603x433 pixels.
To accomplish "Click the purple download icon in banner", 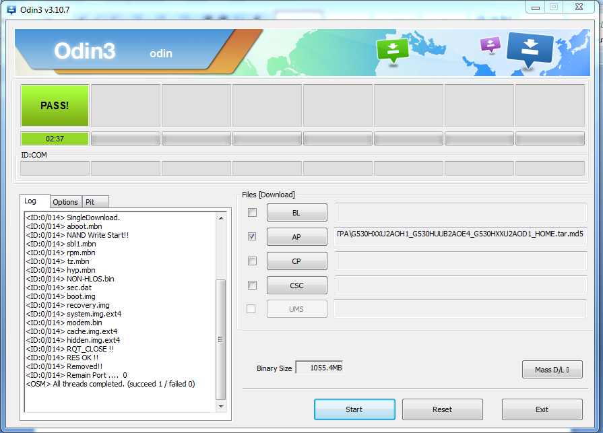I will pos(490,44).
